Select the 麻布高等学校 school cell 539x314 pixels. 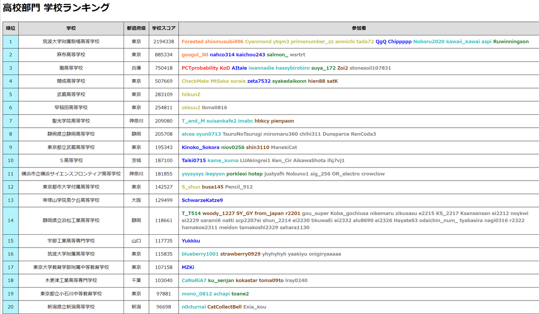point(71,55)
